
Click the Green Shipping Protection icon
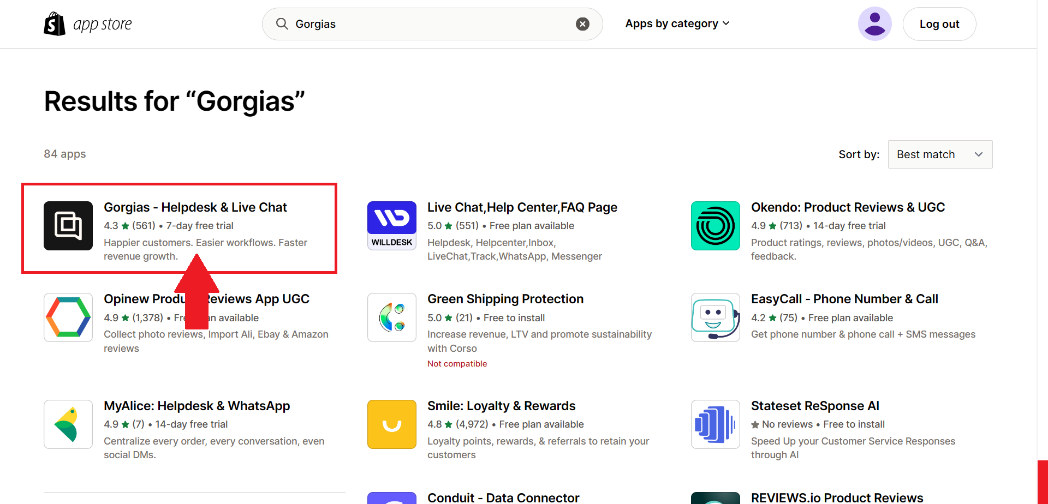[392, 317]
